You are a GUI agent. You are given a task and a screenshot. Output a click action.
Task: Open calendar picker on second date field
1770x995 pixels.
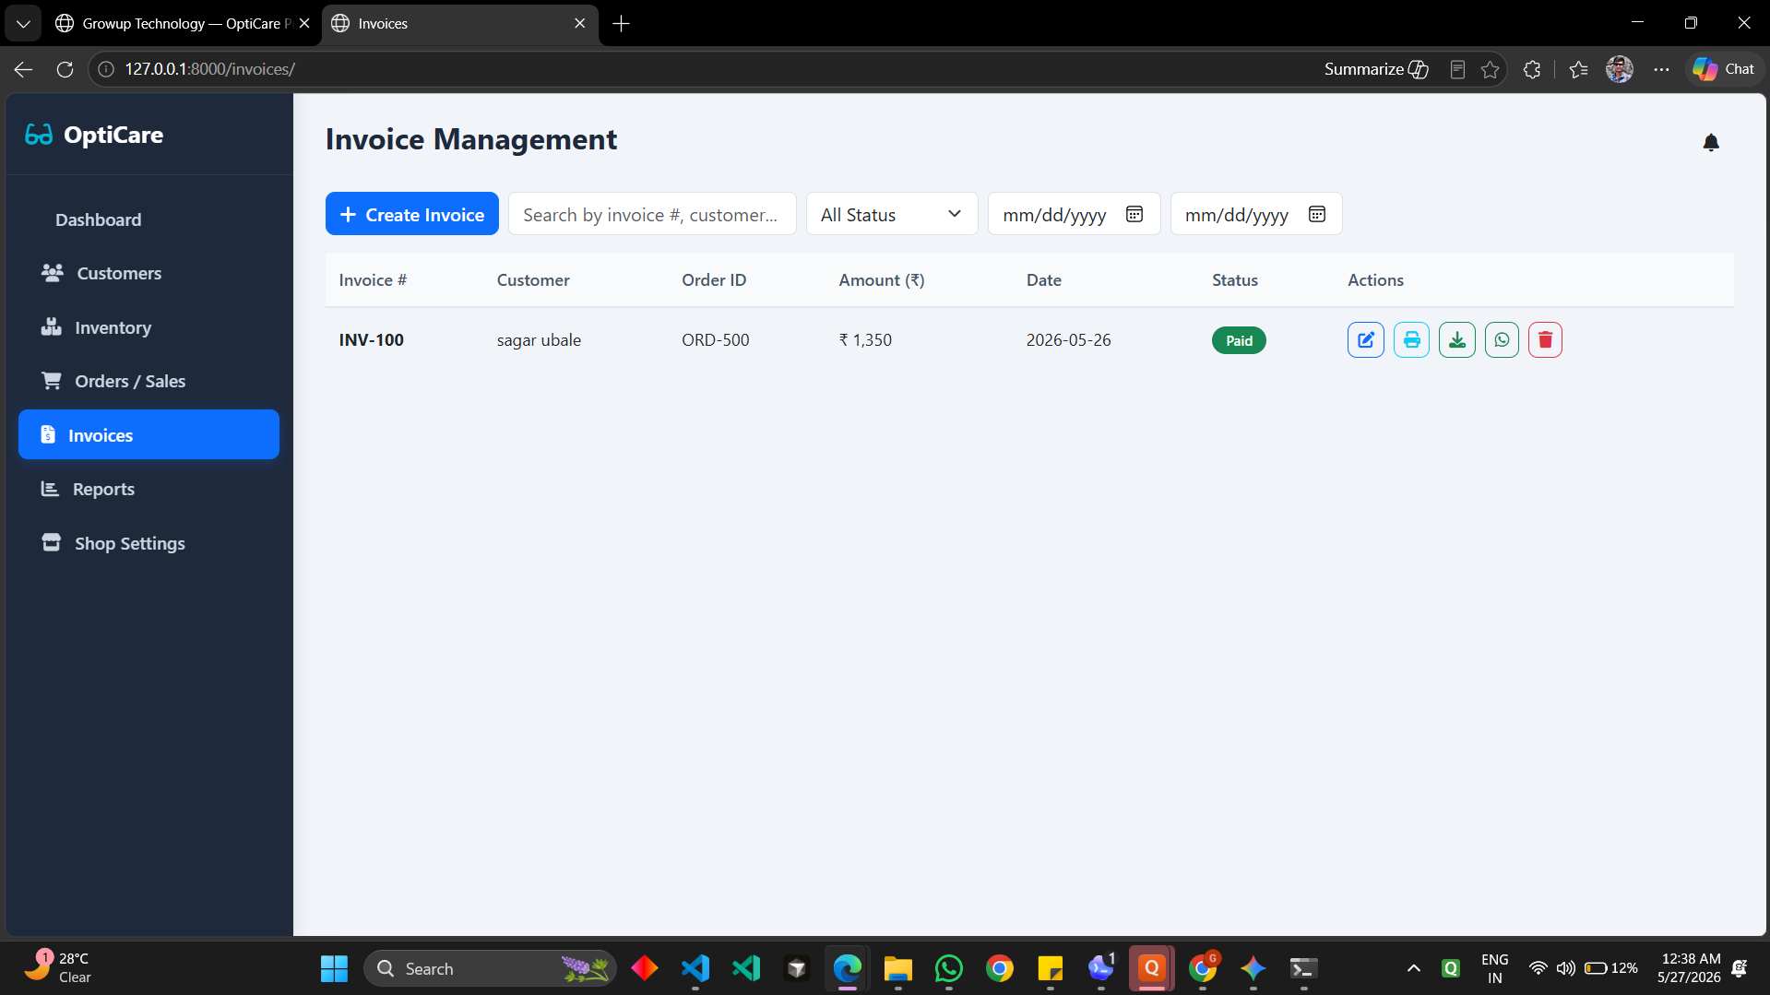(x=1317, y=214)
